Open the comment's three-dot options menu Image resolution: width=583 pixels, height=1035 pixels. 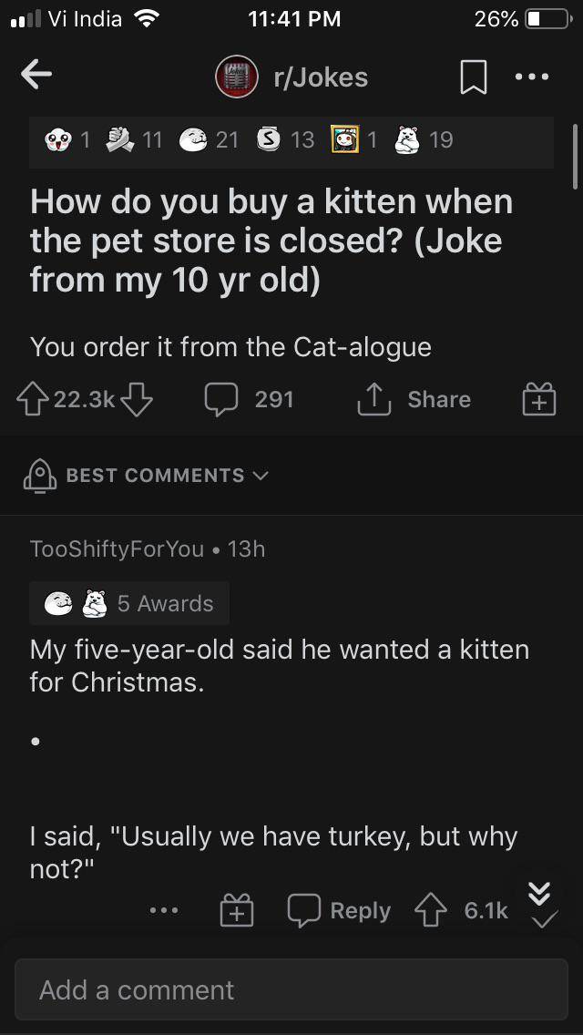point(165,910)
